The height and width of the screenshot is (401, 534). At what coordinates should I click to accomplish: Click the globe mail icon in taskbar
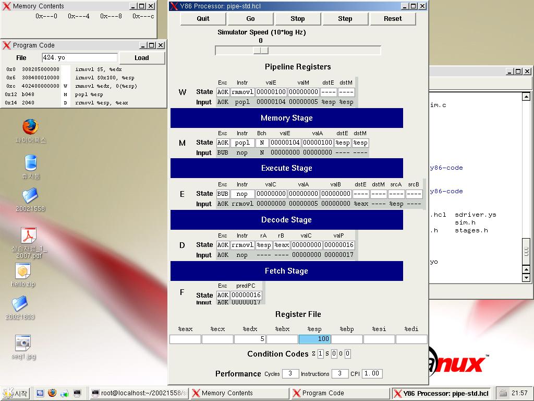pos(65,394)
